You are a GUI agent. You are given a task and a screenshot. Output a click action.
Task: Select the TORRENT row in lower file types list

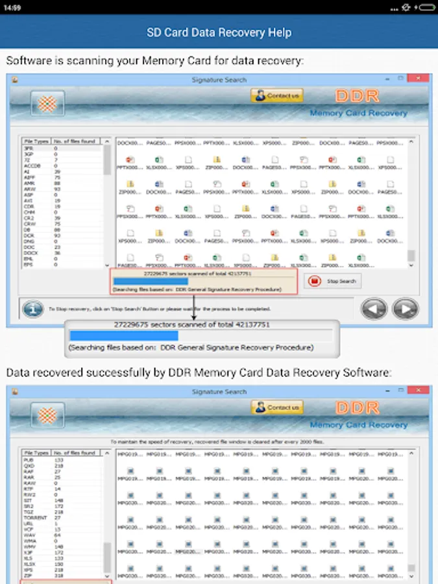[62, 518]
